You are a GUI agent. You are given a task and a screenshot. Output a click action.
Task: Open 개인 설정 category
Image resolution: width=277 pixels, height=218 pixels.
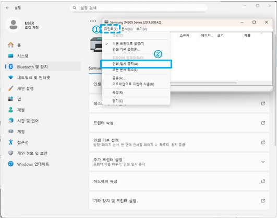(43, 88)
